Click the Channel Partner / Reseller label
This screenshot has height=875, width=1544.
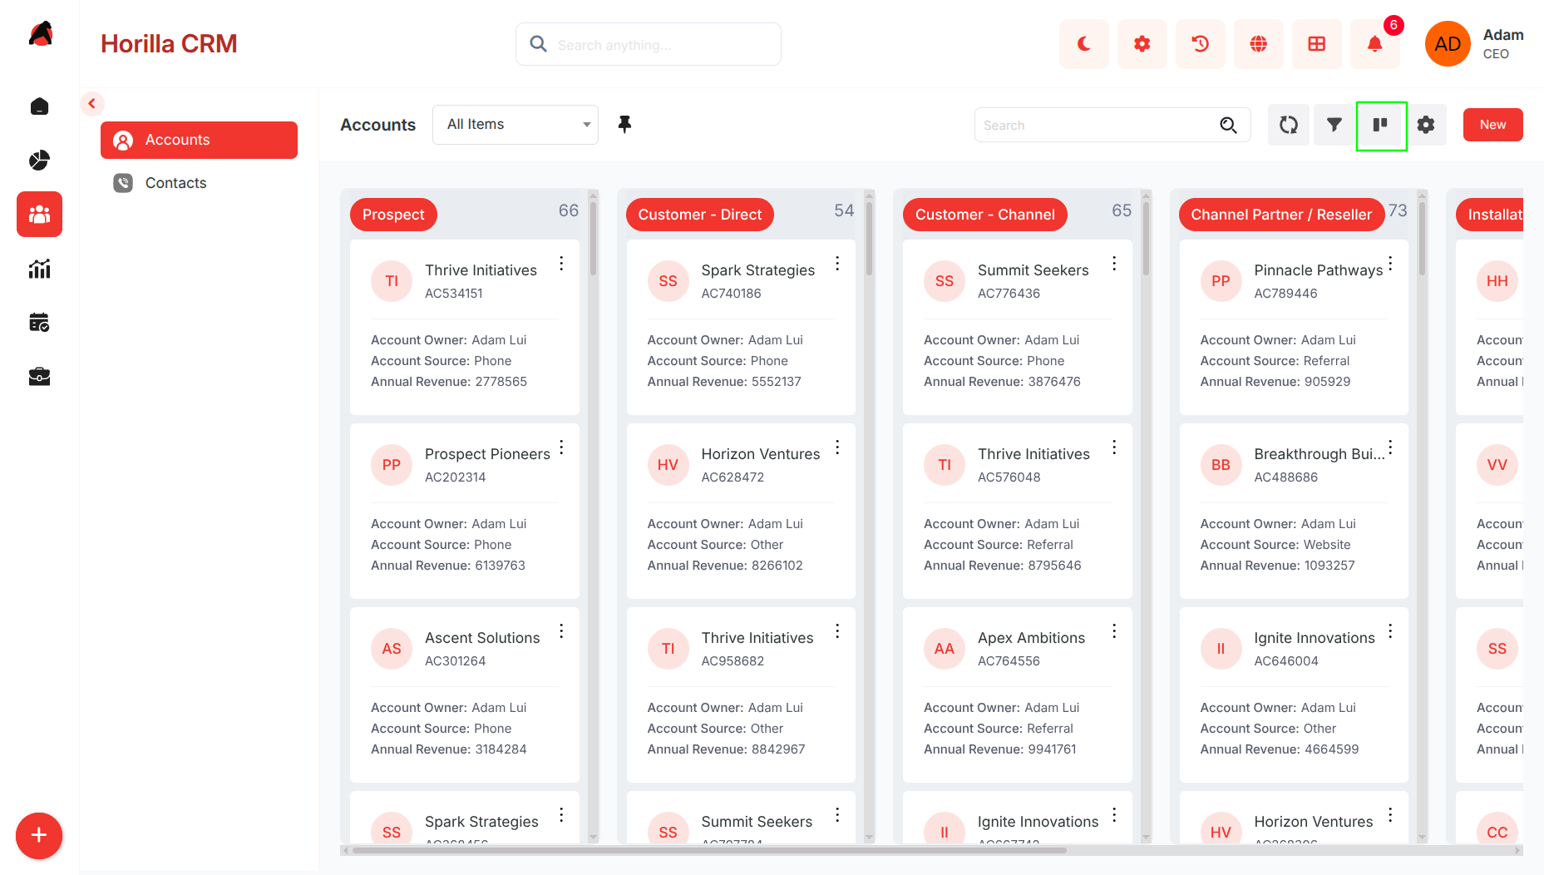pos(1281,215)
